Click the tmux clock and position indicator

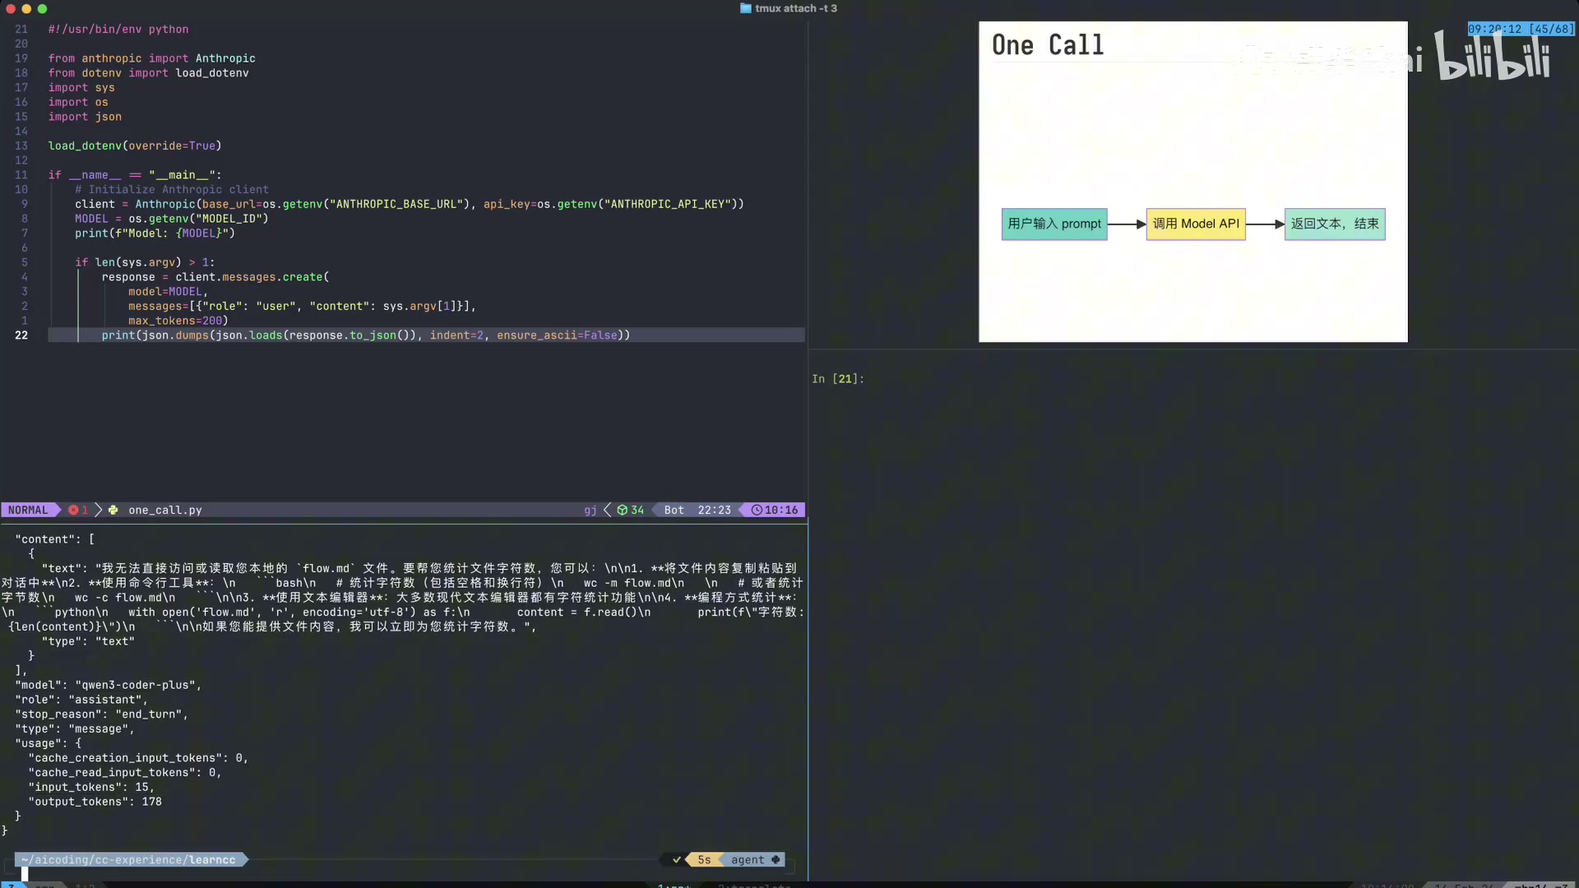[x=1521, y=29]
